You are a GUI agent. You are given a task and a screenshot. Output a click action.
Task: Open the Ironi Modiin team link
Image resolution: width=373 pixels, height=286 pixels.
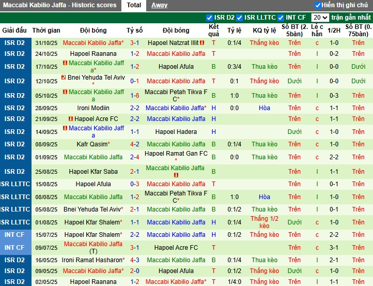pos(93,108)
